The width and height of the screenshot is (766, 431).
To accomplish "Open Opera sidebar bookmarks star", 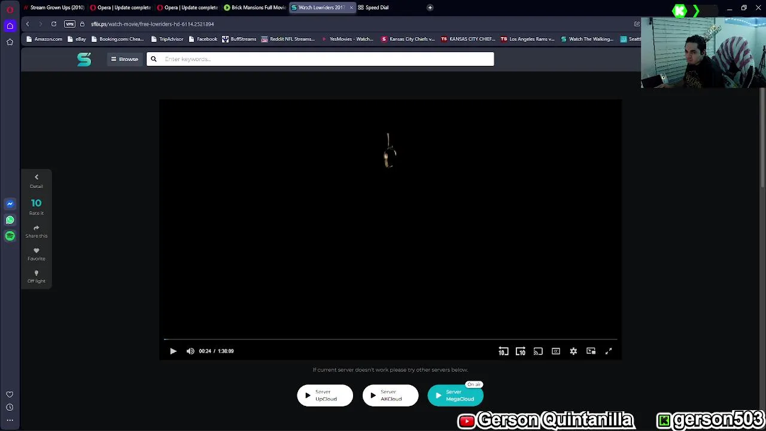I will pyautogui.click(x=10, y=42).
